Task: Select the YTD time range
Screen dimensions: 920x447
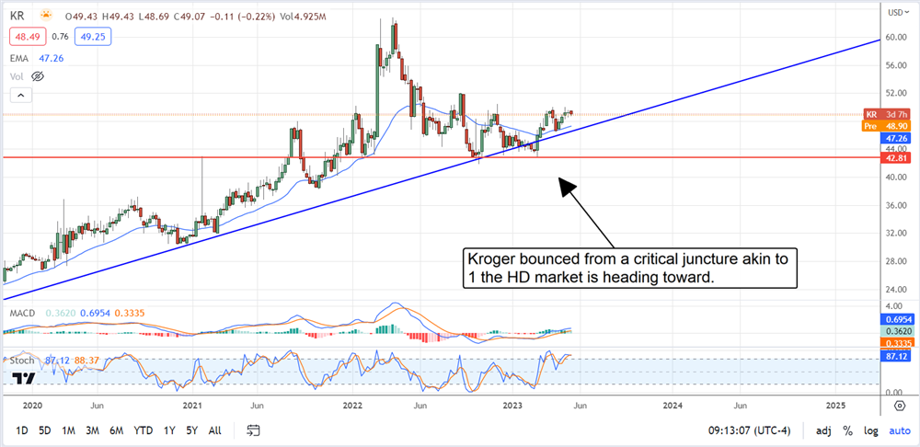Action: coord(144,430)
